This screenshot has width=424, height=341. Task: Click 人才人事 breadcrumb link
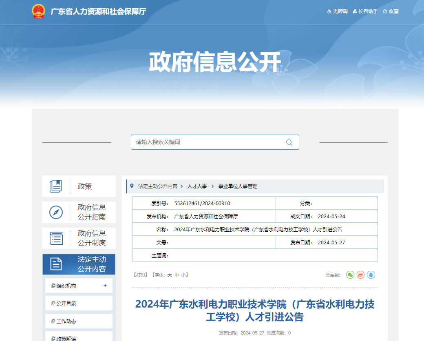pos(197,186)
